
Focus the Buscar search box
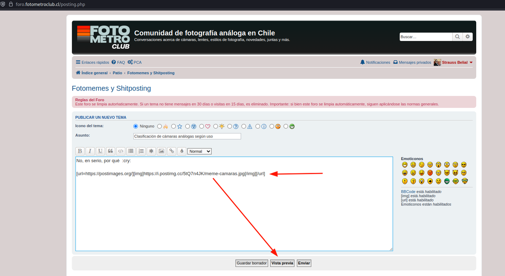[x=426, y=37]
